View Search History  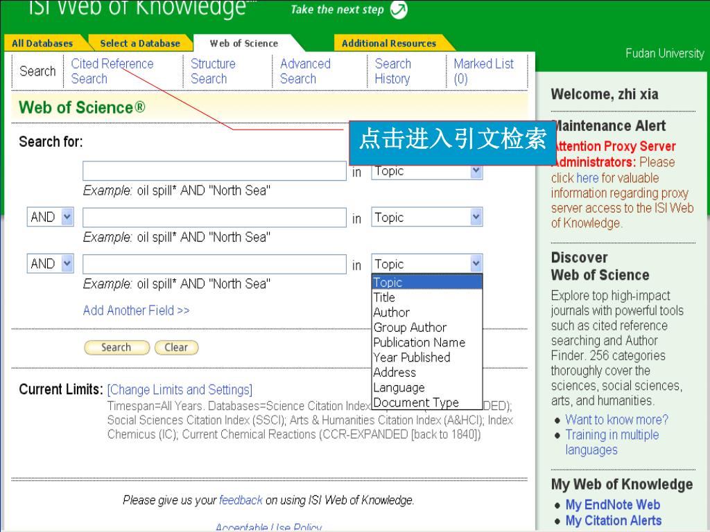coord(392,71)
